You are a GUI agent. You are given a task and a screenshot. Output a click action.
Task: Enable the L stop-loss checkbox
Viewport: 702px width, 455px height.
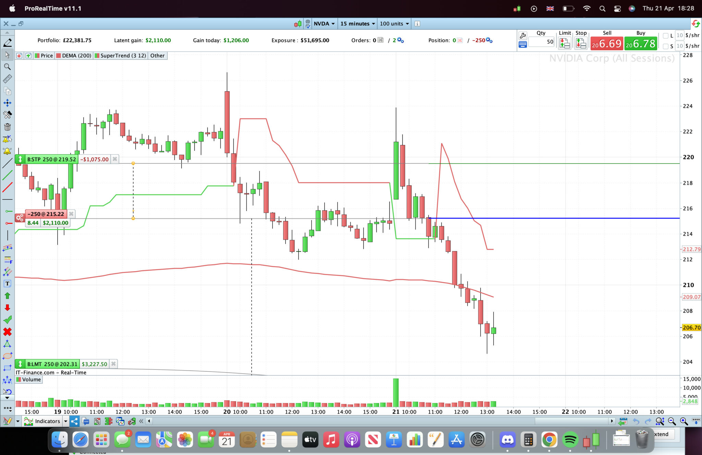coord(666,36)
